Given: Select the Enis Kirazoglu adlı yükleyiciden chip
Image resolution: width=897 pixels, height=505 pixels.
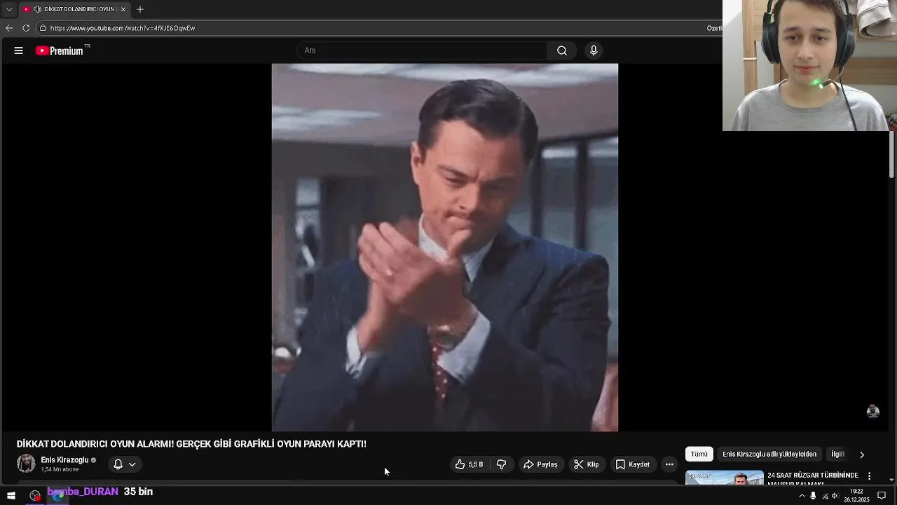Looking at the screenshot, I should pos(769,454).
